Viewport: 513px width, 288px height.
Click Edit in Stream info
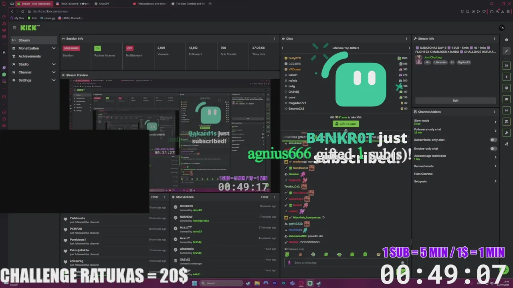pos(456,100)
